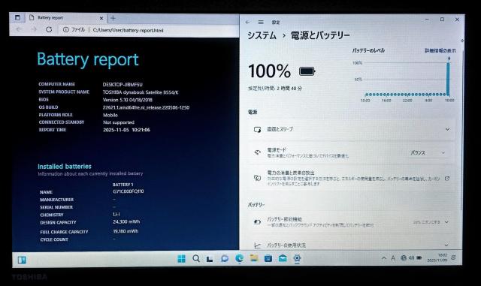Show hidden system tray icons
The image size is (481, 286).
coord(384,258)
